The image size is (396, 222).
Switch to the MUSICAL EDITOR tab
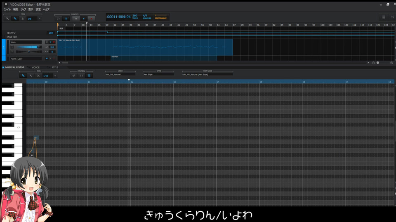15,67
